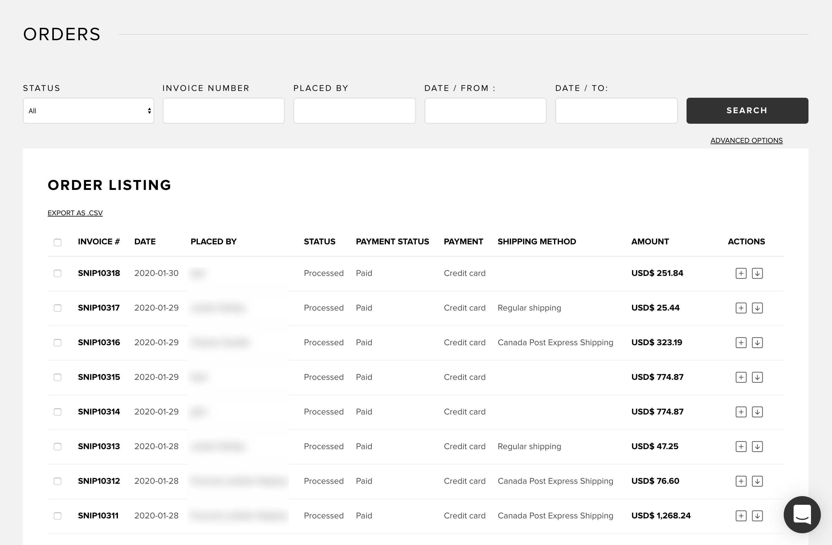Click the plus icon on the SNIP10313 row
832x545 pixels.
(741, 446)
